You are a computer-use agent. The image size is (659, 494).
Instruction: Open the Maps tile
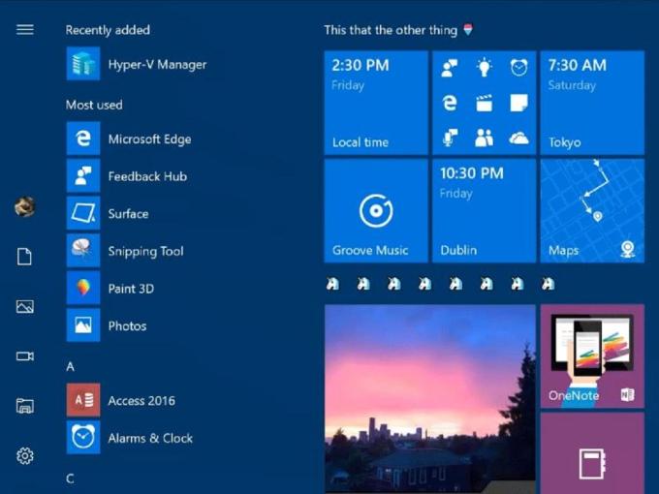tap(592, 211)
